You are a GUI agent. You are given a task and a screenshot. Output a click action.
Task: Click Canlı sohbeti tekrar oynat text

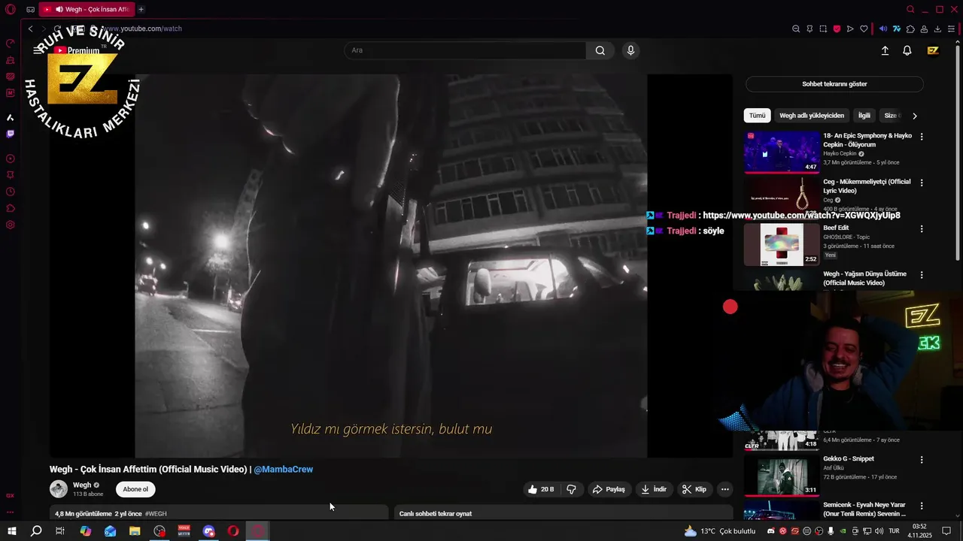click(x=436, y=514)
